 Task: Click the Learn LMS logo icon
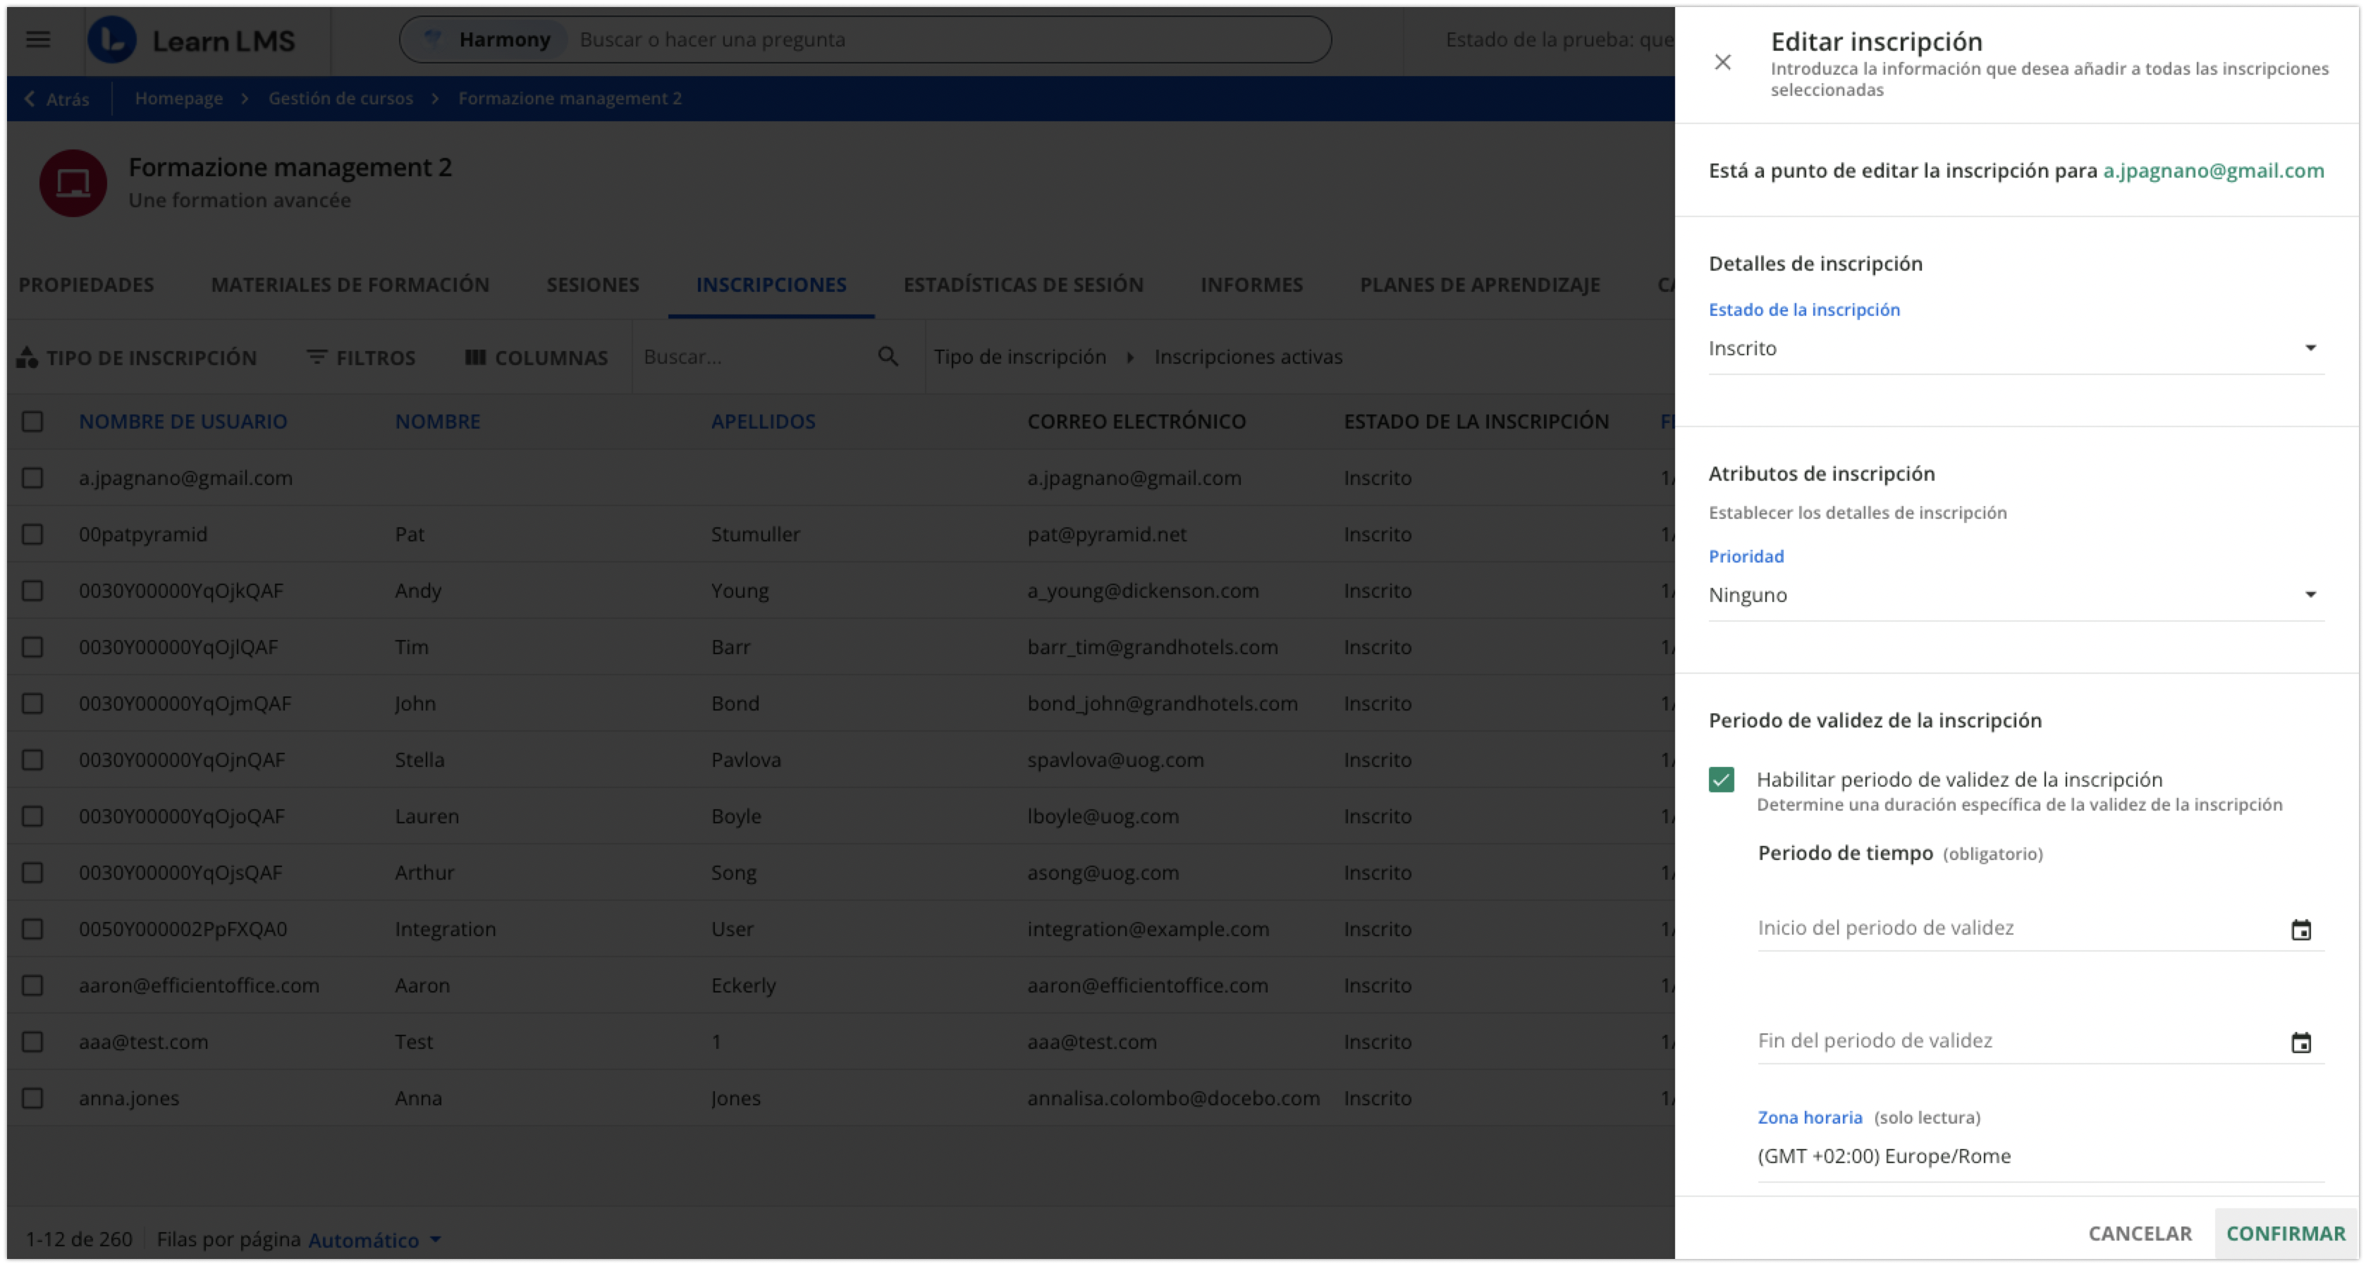[x=112, y=40]
